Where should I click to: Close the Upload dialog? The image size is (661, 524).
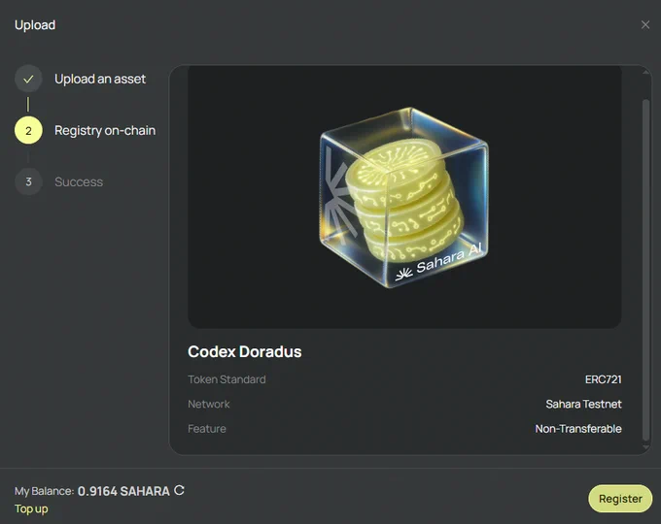point(645,25)
